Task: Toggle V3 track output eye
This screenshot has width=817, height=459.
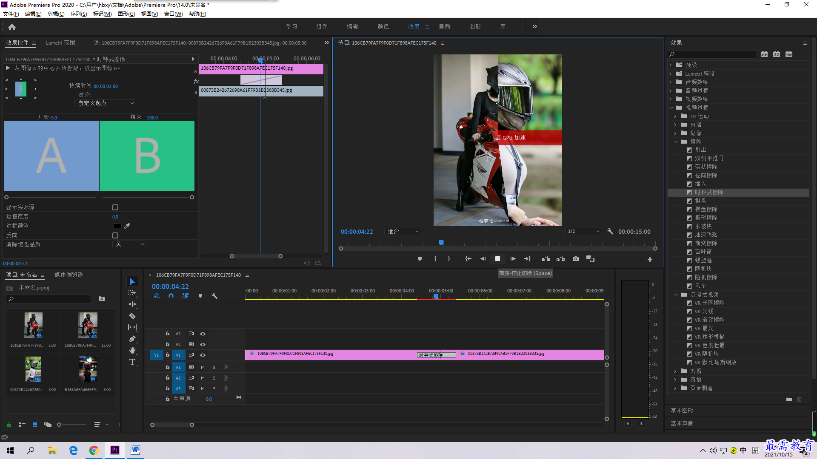Action: 203,334
